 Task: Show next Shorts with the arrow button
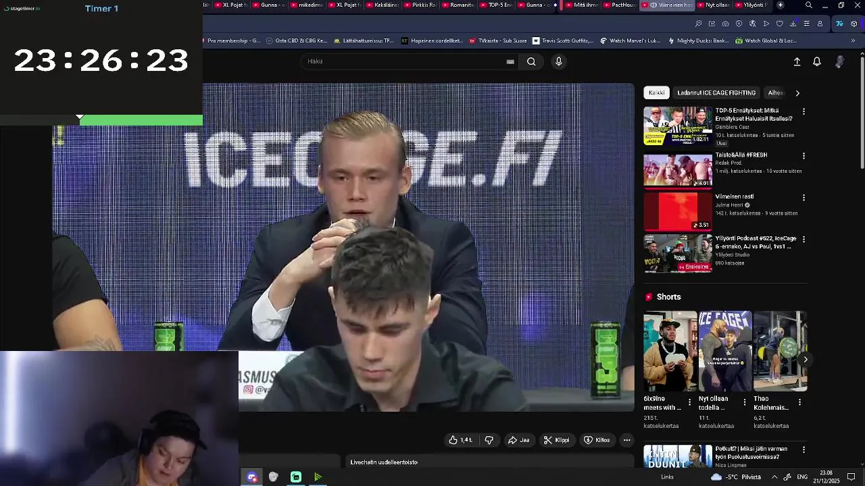(x=805, y=360)
